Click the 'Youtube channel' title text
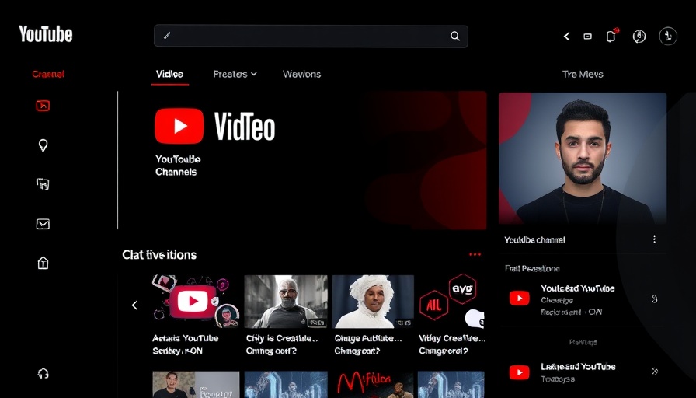696x398 pixels. pos(534,240)
